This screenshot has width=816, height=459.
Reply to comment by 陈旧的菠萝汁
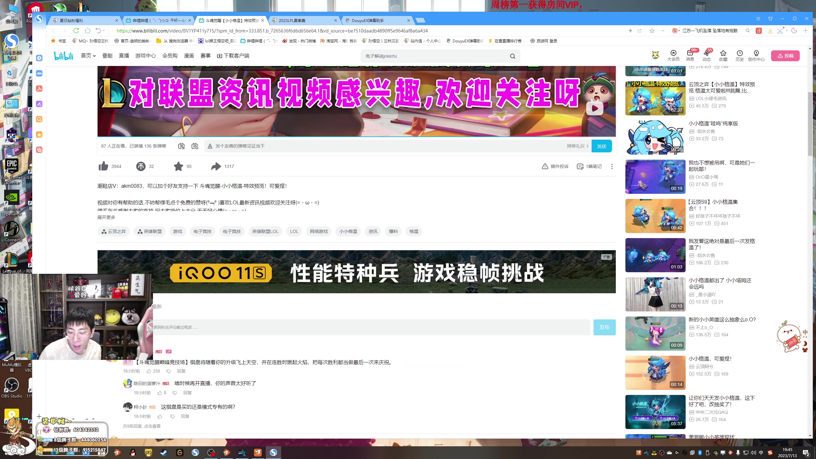(x=187, y=393)
